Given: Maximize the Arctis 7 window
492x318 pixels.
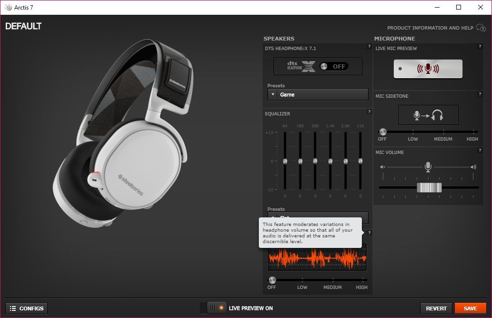Looking at the screenshot, I should pyautogui.click(x=459, y=7).
